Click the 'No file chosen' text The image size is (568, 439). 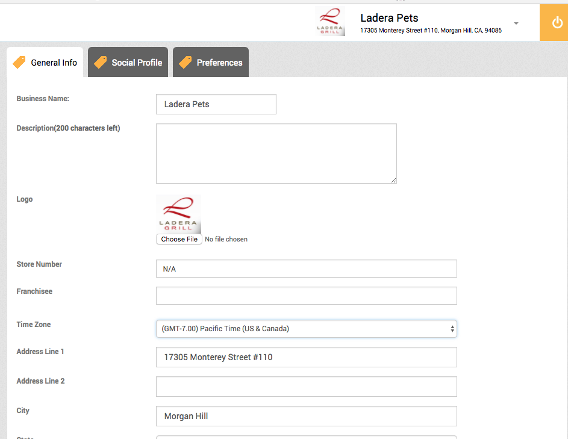226,239
